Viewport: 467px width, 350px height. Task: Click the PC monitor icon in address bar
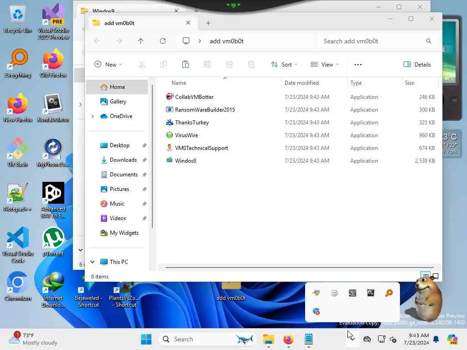(x=186, y=41)
